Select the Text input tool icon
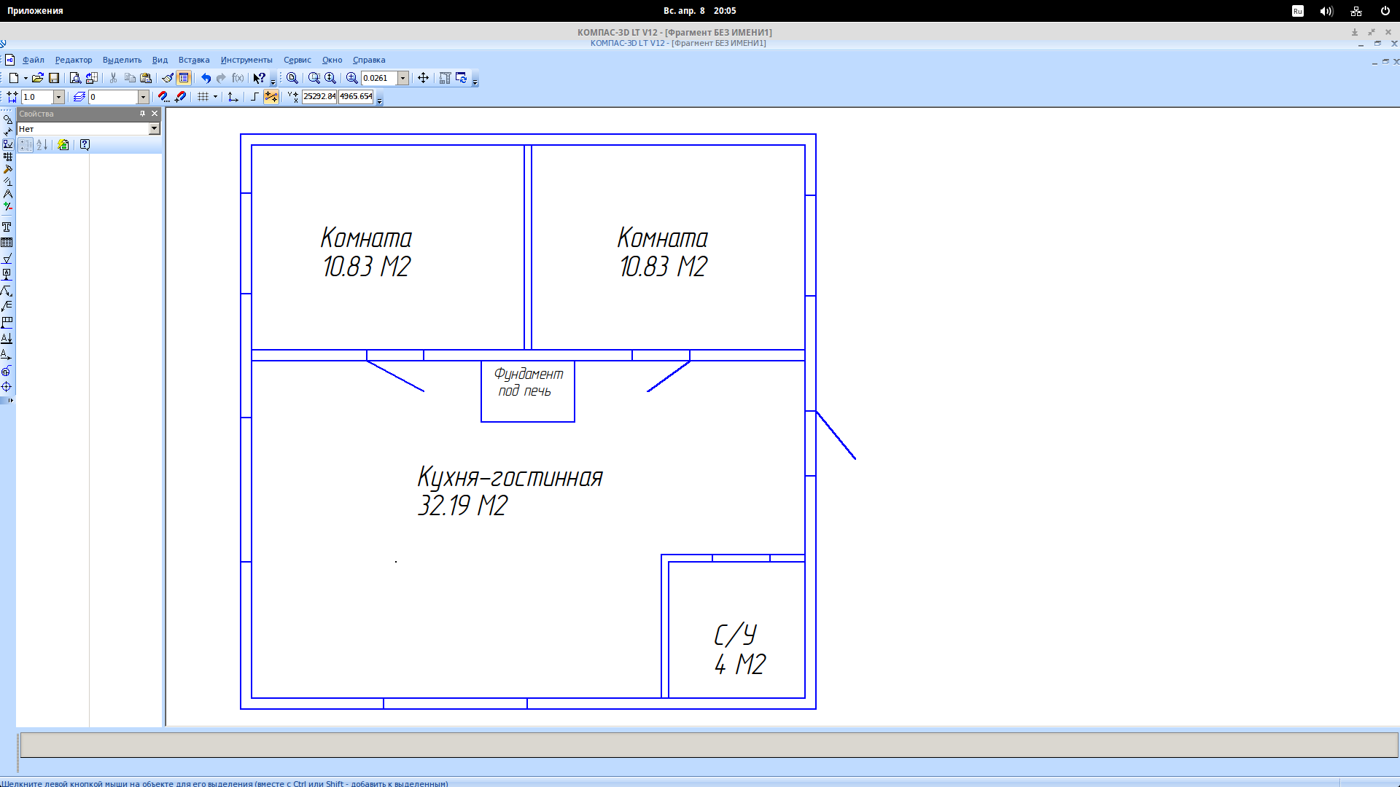 (x=7, y=227)
